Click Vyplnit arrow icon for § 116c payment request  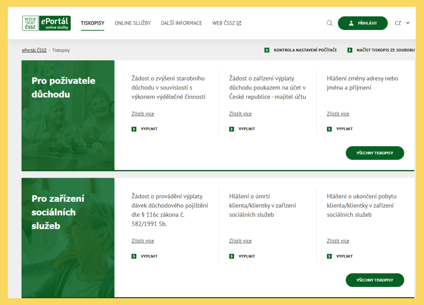pos(134,256)
